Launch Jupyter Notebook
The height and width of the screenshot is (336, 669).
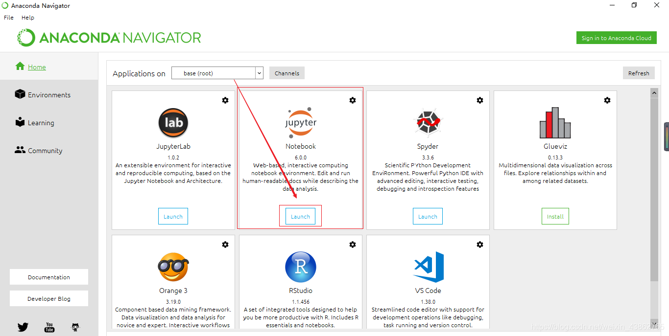300,217
